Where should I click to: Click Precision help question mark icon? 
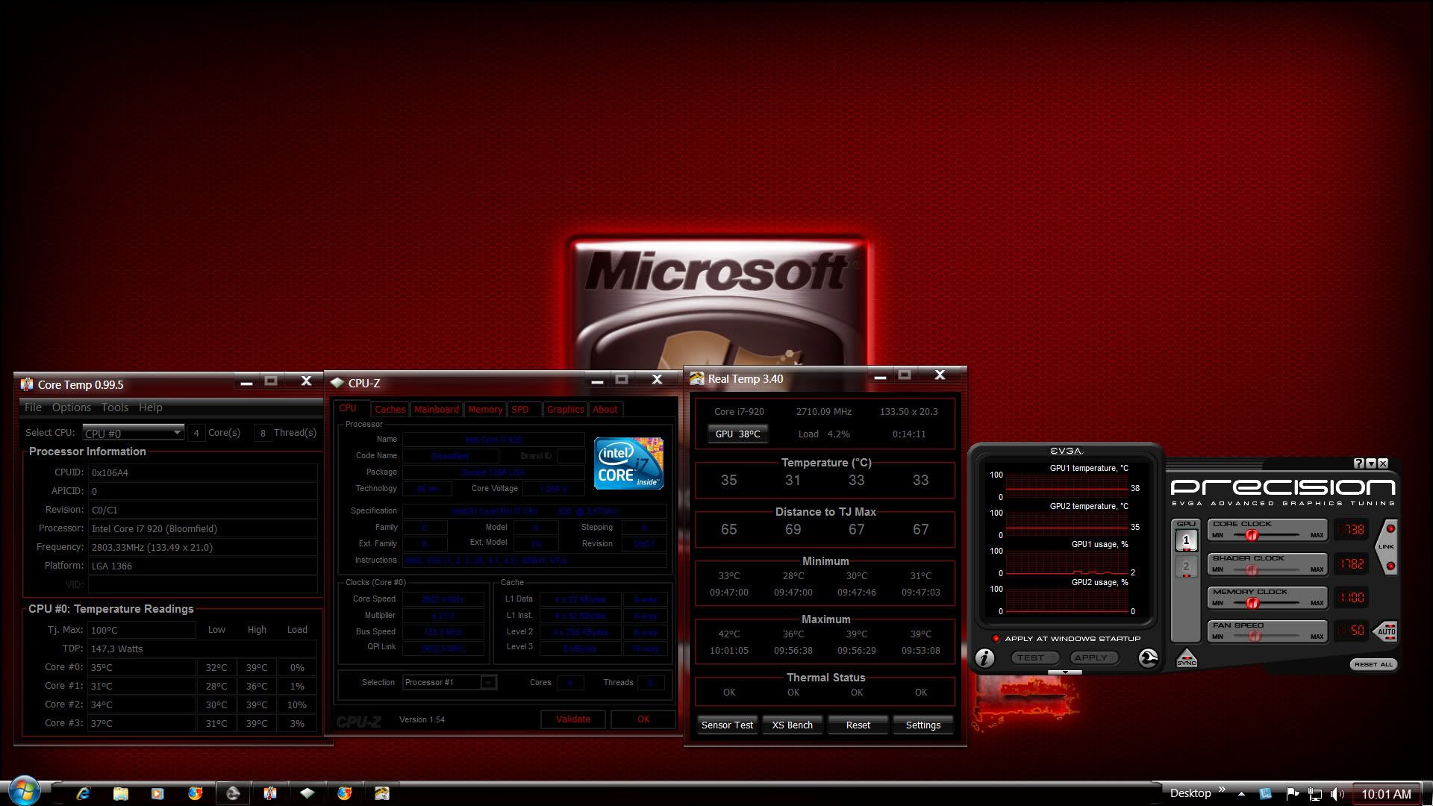(1358, 463)
